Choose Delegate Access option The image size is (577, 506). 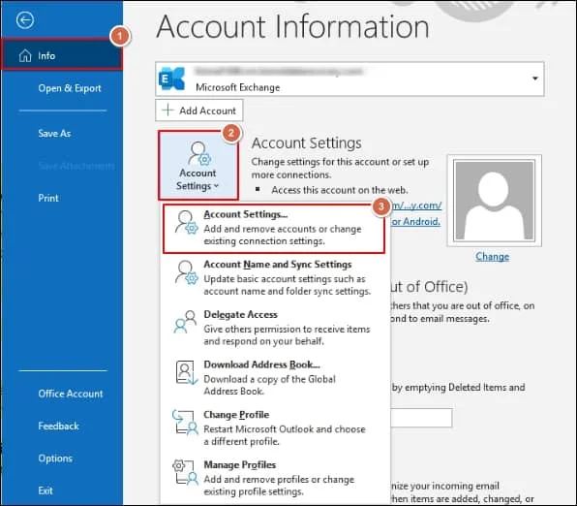pos(274,328)
